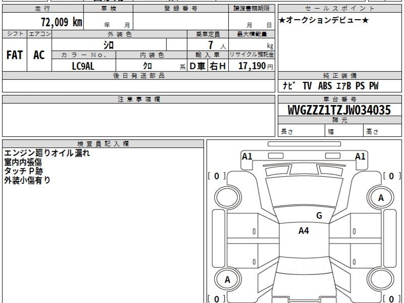Click the A mark on the lower-left wheel
Image resolution: width=404 pixels, height=303 pixels.
pos(228,279)
